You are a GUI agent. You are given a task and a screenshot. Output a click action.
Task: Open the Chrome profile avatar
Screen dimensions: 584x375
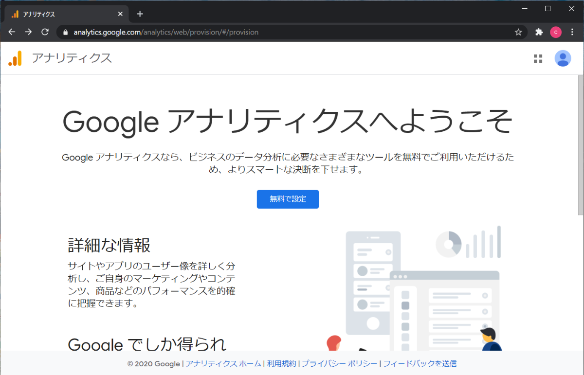556,32
